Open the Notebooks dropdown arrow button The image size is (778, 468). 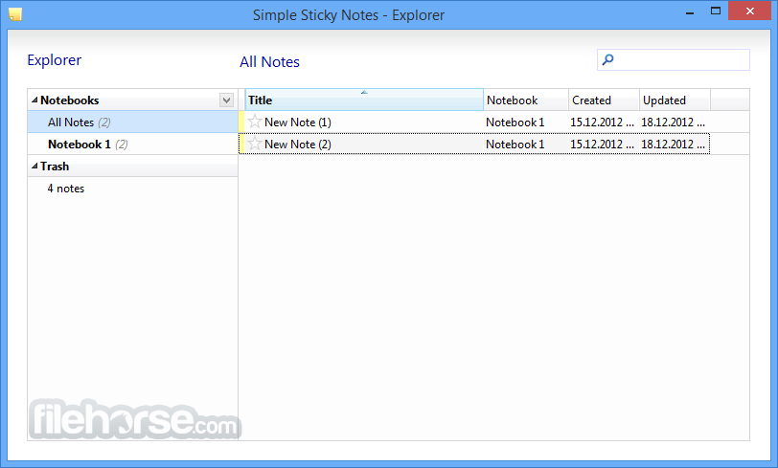coord(226,100)
